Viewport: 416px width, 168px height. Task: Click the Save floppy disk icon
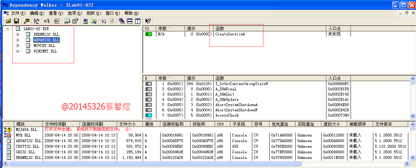[16, 21]
